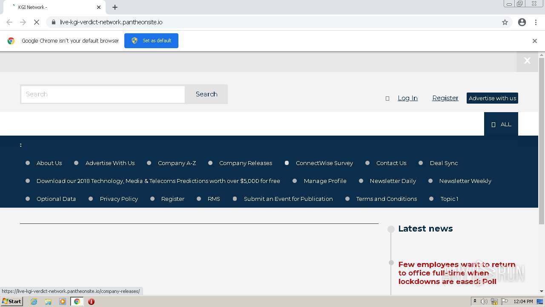The height and width of the screenshot is (307, 545).
Task: Click the icon beside Log In
Action: pyautogui.click(x=387, y=98)
